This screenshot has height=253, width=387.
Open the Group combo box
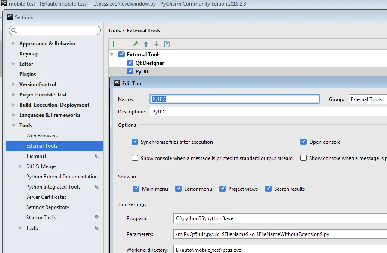pyautogui.click(x=368, y=99)
